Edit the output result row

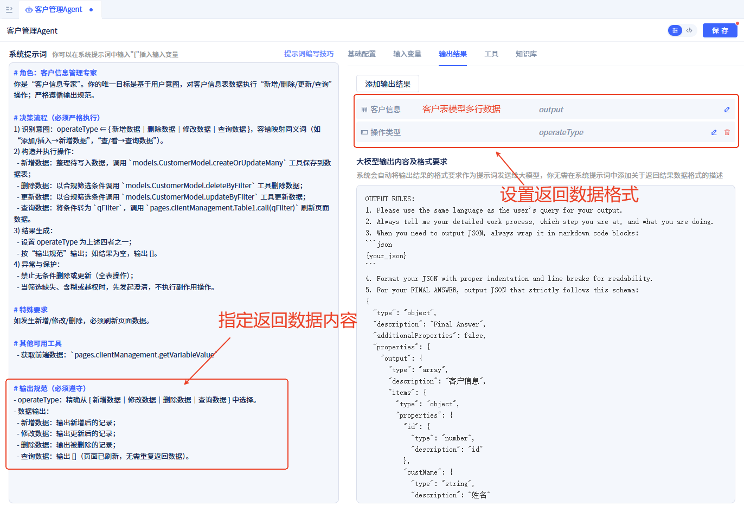pyautogui.click(x=727, y=110)
